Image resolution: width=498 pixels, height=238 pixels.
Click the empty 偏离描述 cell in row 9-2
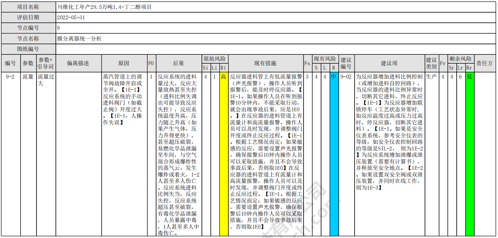(79, 154)
